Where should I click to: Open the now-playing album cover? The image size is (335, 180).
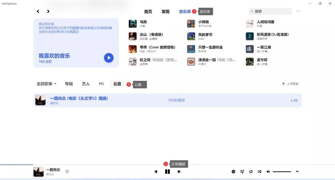(38, 172)
